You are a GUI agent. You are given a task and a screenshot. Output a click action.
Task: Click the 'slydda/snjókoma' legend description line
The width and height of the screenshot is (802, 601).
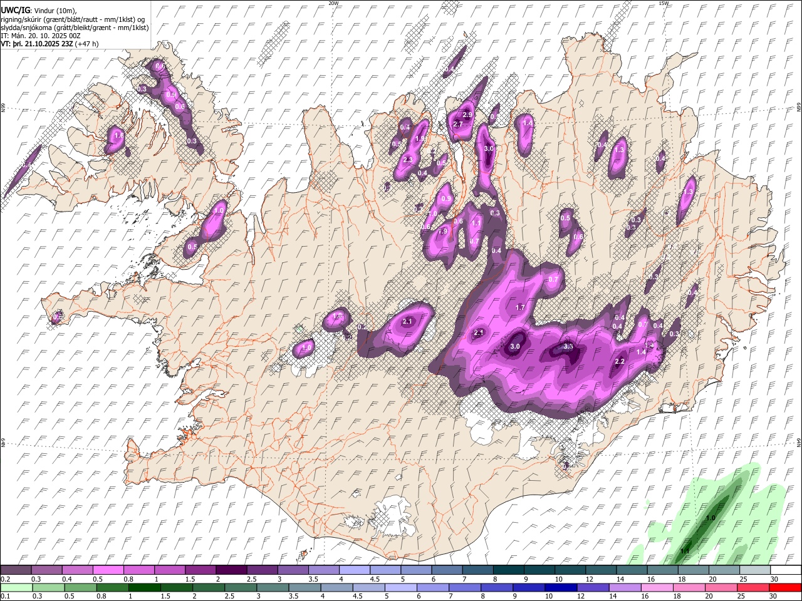(x=75, y=28)
